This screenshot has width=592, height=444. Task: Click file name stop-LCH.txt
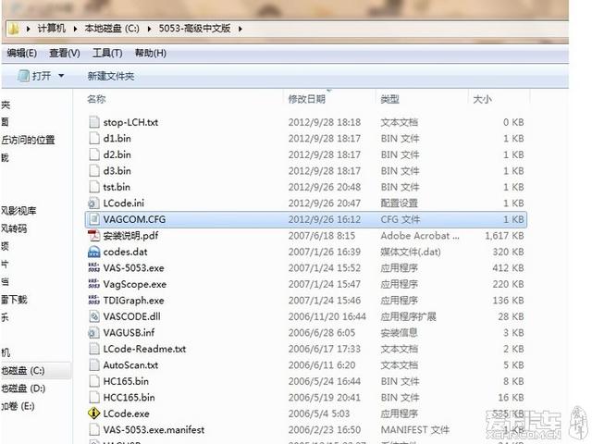pyautogui.click(x=130, y=122)
